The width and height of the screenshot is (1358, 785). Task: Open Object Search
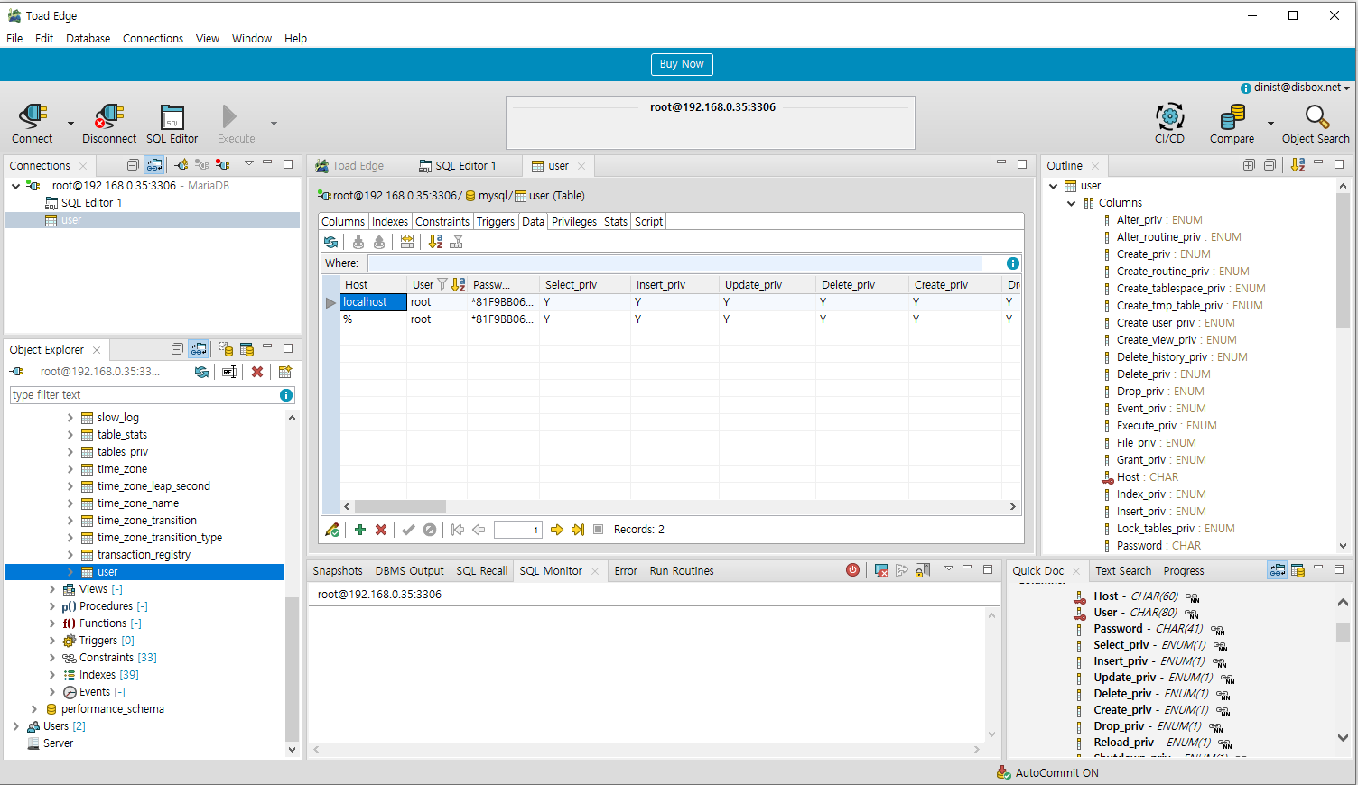point(1316,124)
